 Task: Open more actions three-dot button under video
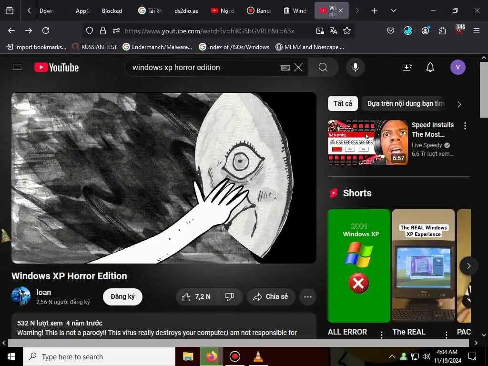click(308, 296)
